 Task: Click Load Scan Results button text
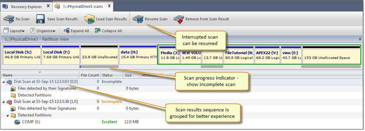(112, 19)
